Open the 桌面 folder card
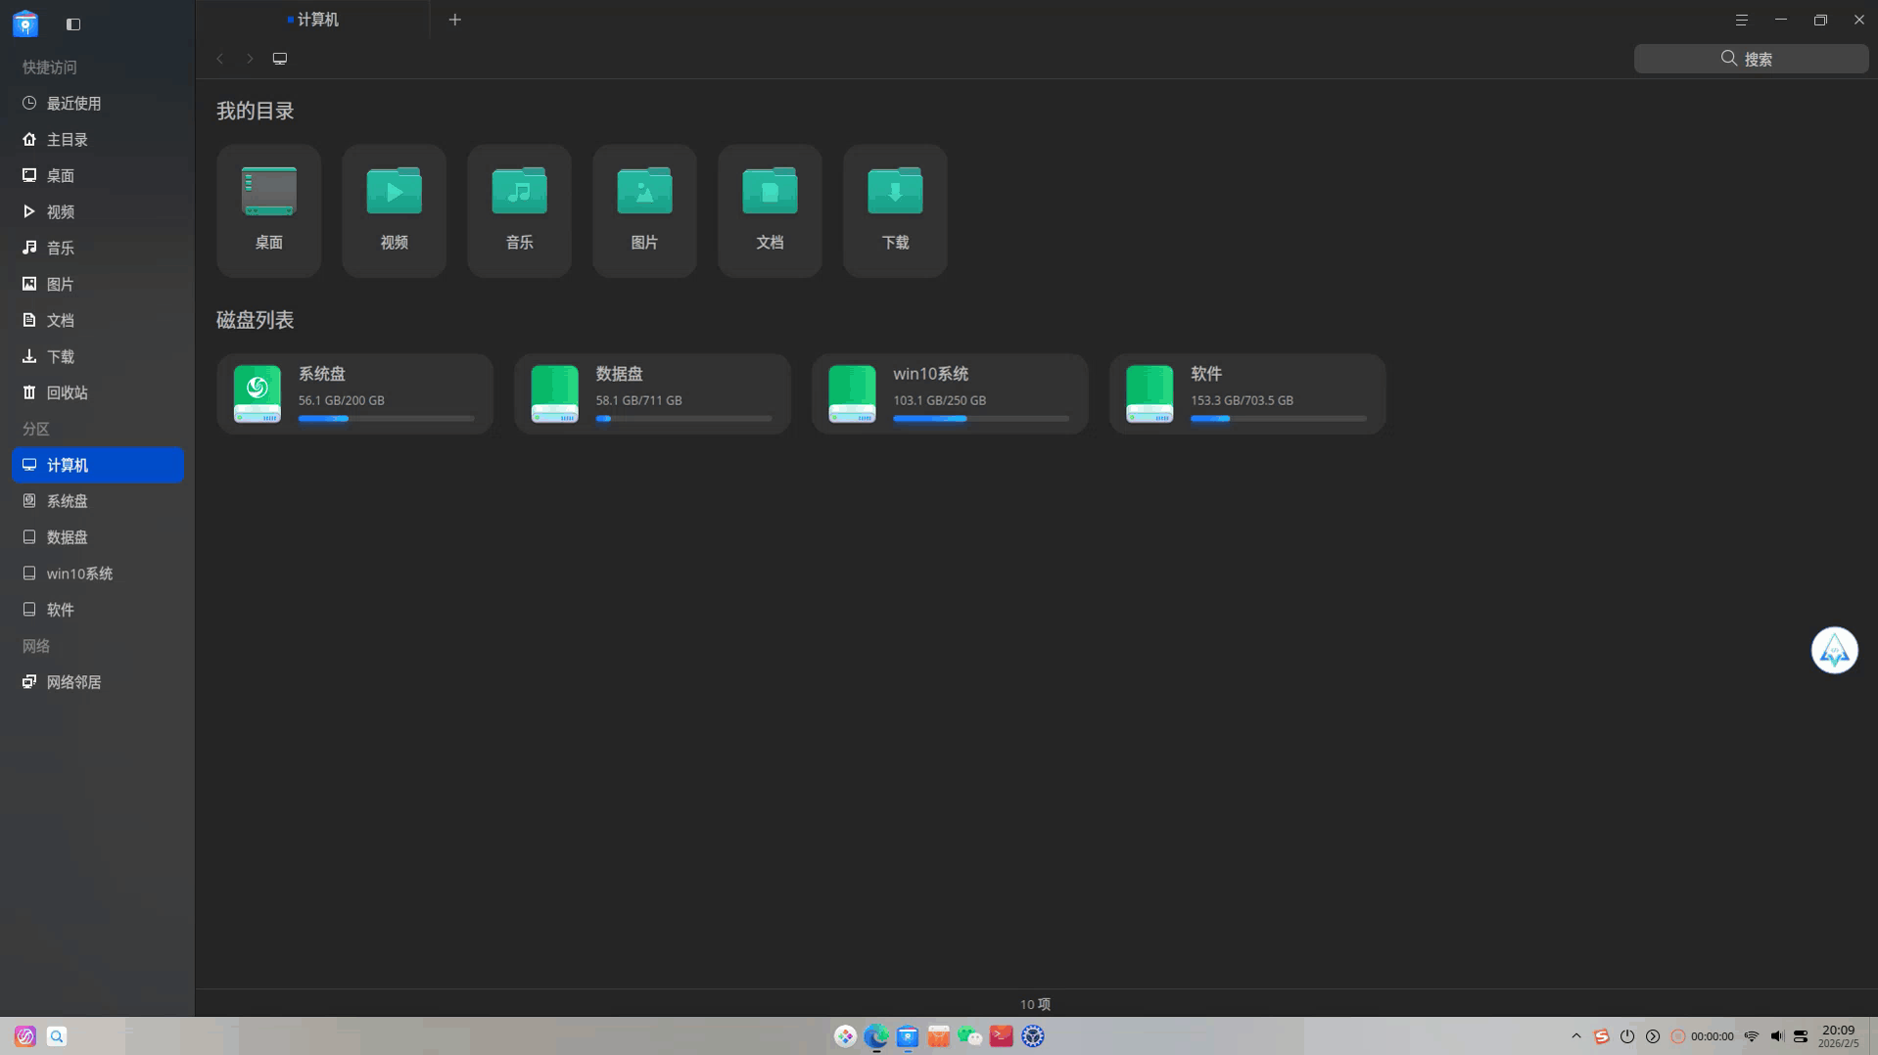The height and width of the screenshot is (1055, 1878). click(x=268, y=210)
